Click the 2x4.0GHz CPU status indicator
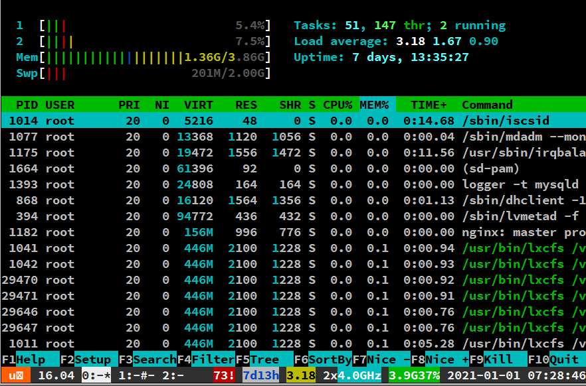Image resolution: width=586 pixels, height=386 pixels. point(351,375)
